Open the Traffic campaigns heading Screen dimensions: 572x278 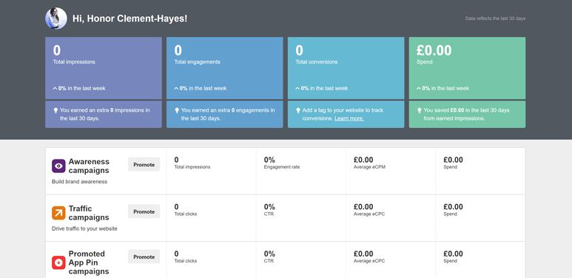[89, 213]
